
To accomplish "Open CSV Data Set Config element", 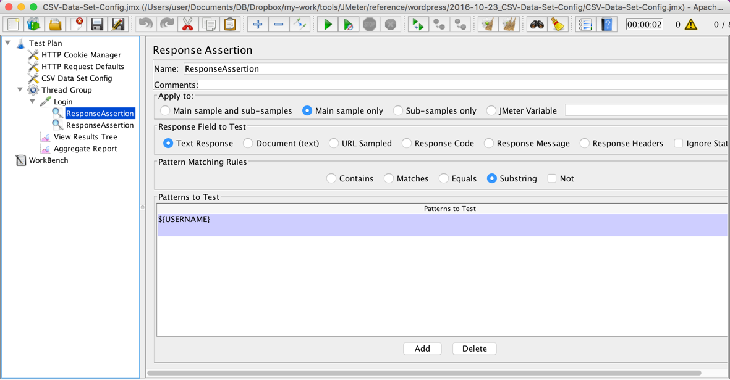I will tap(76, 78).
